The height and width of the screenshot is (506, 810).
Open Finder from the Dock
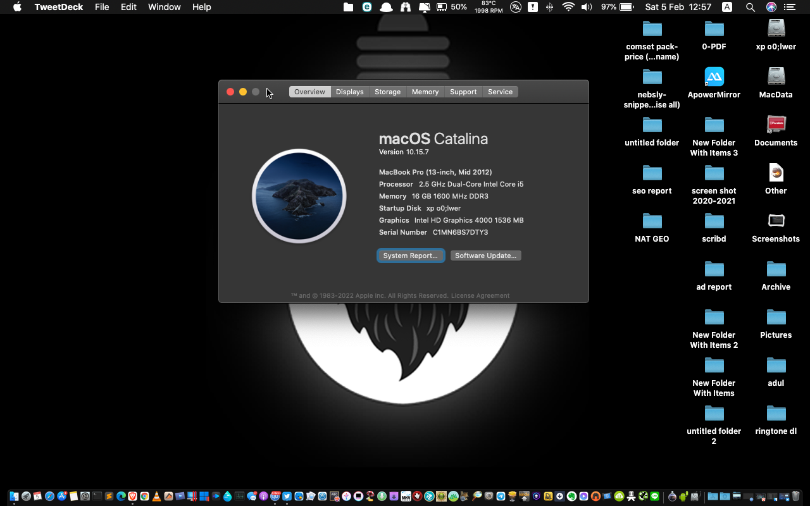[x=14, y=497]
